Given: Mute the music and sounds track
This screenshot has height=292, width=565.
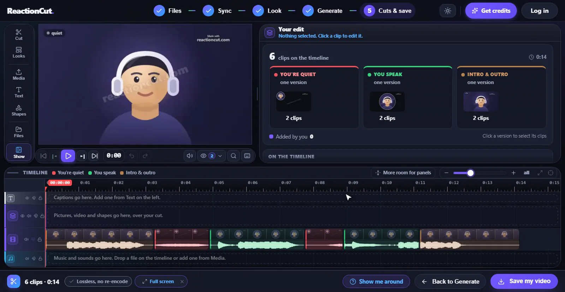Looking at the screenshot, I should coord(27,258).
